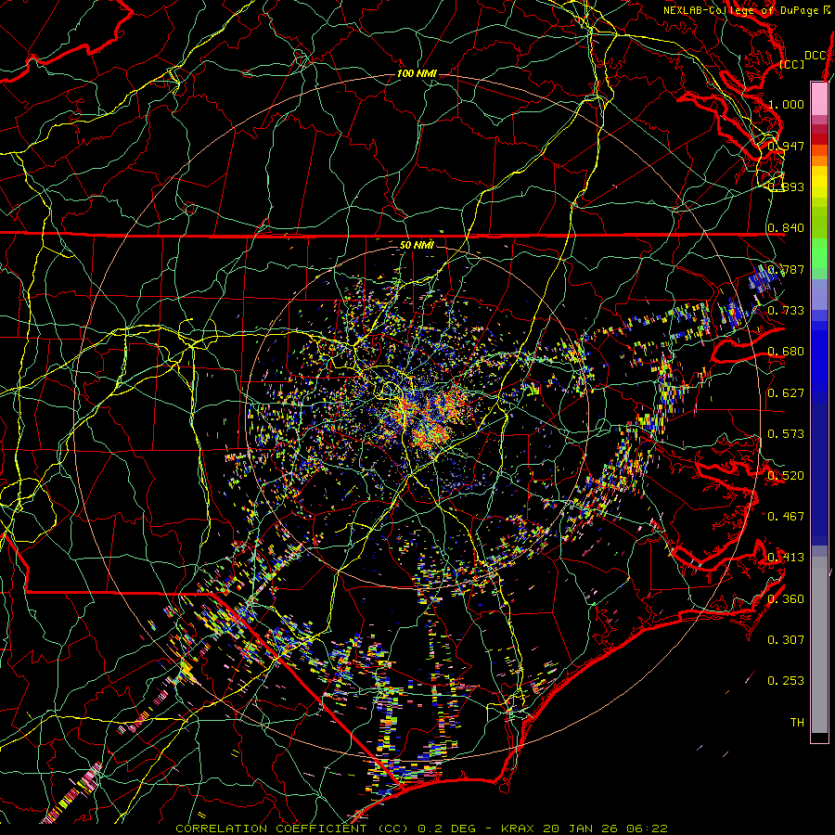This screenshot has height=835, width=835.
Task: Click the 0.840 scale value
Action: click(786, 228)
